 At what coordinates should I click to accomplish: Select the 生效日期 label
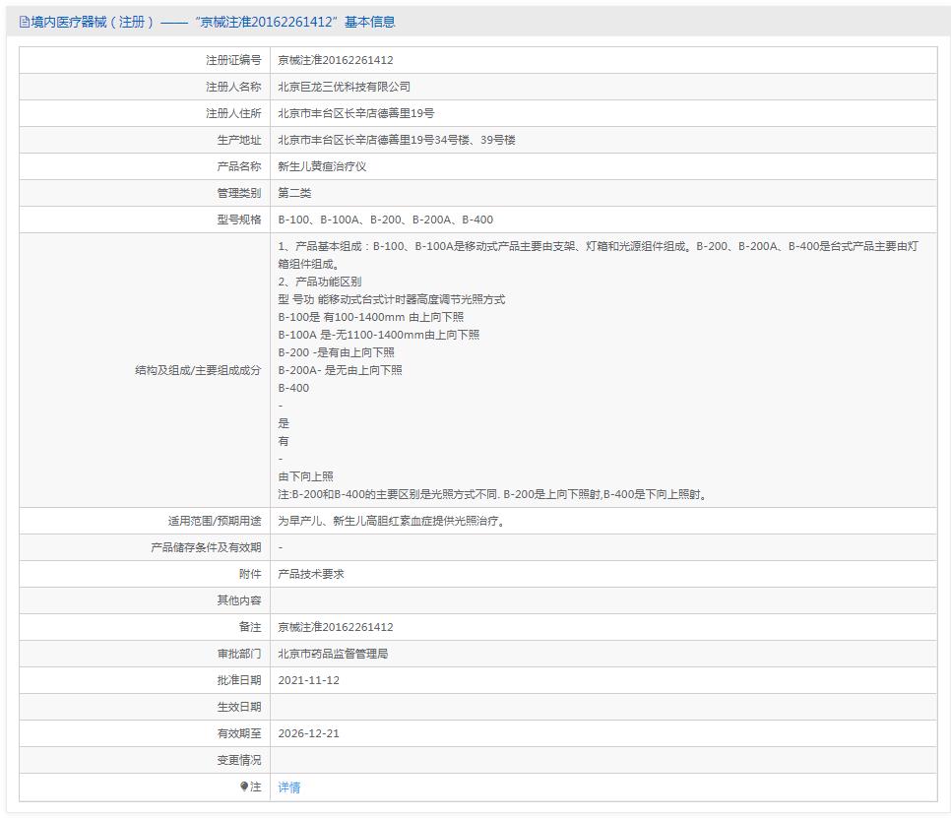239,707
